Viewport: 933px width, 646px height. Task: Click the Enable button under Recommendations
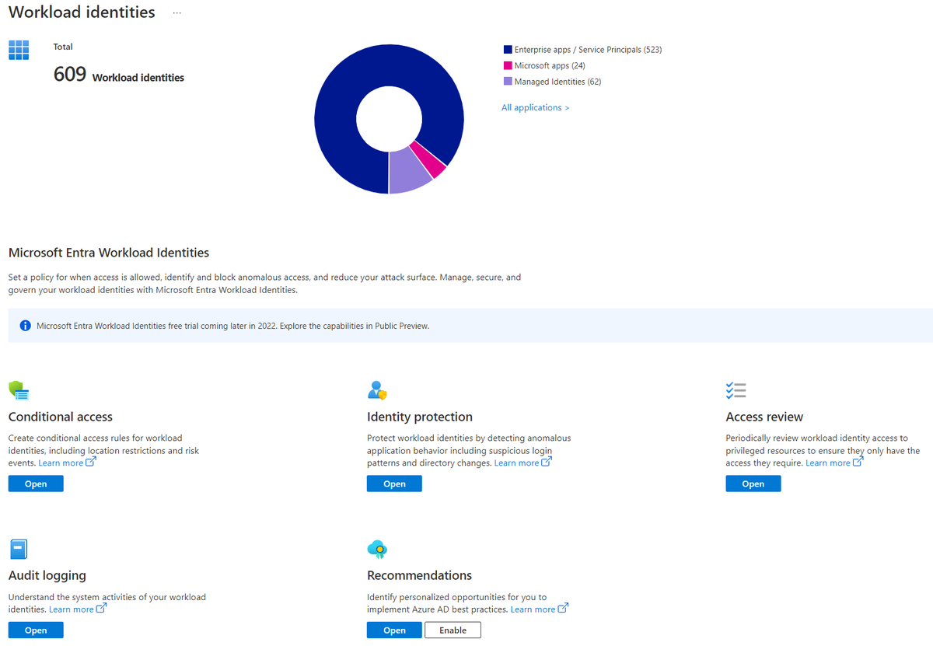[453, 630]
